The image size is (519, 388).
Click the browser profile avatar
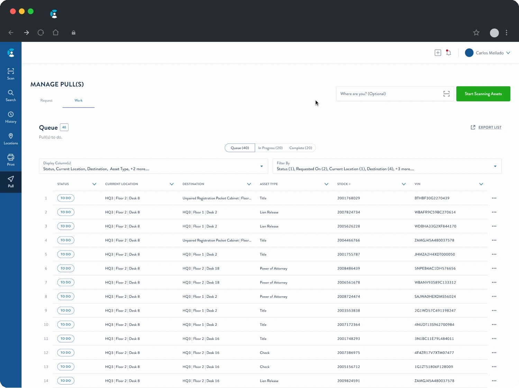pos(494,33)
